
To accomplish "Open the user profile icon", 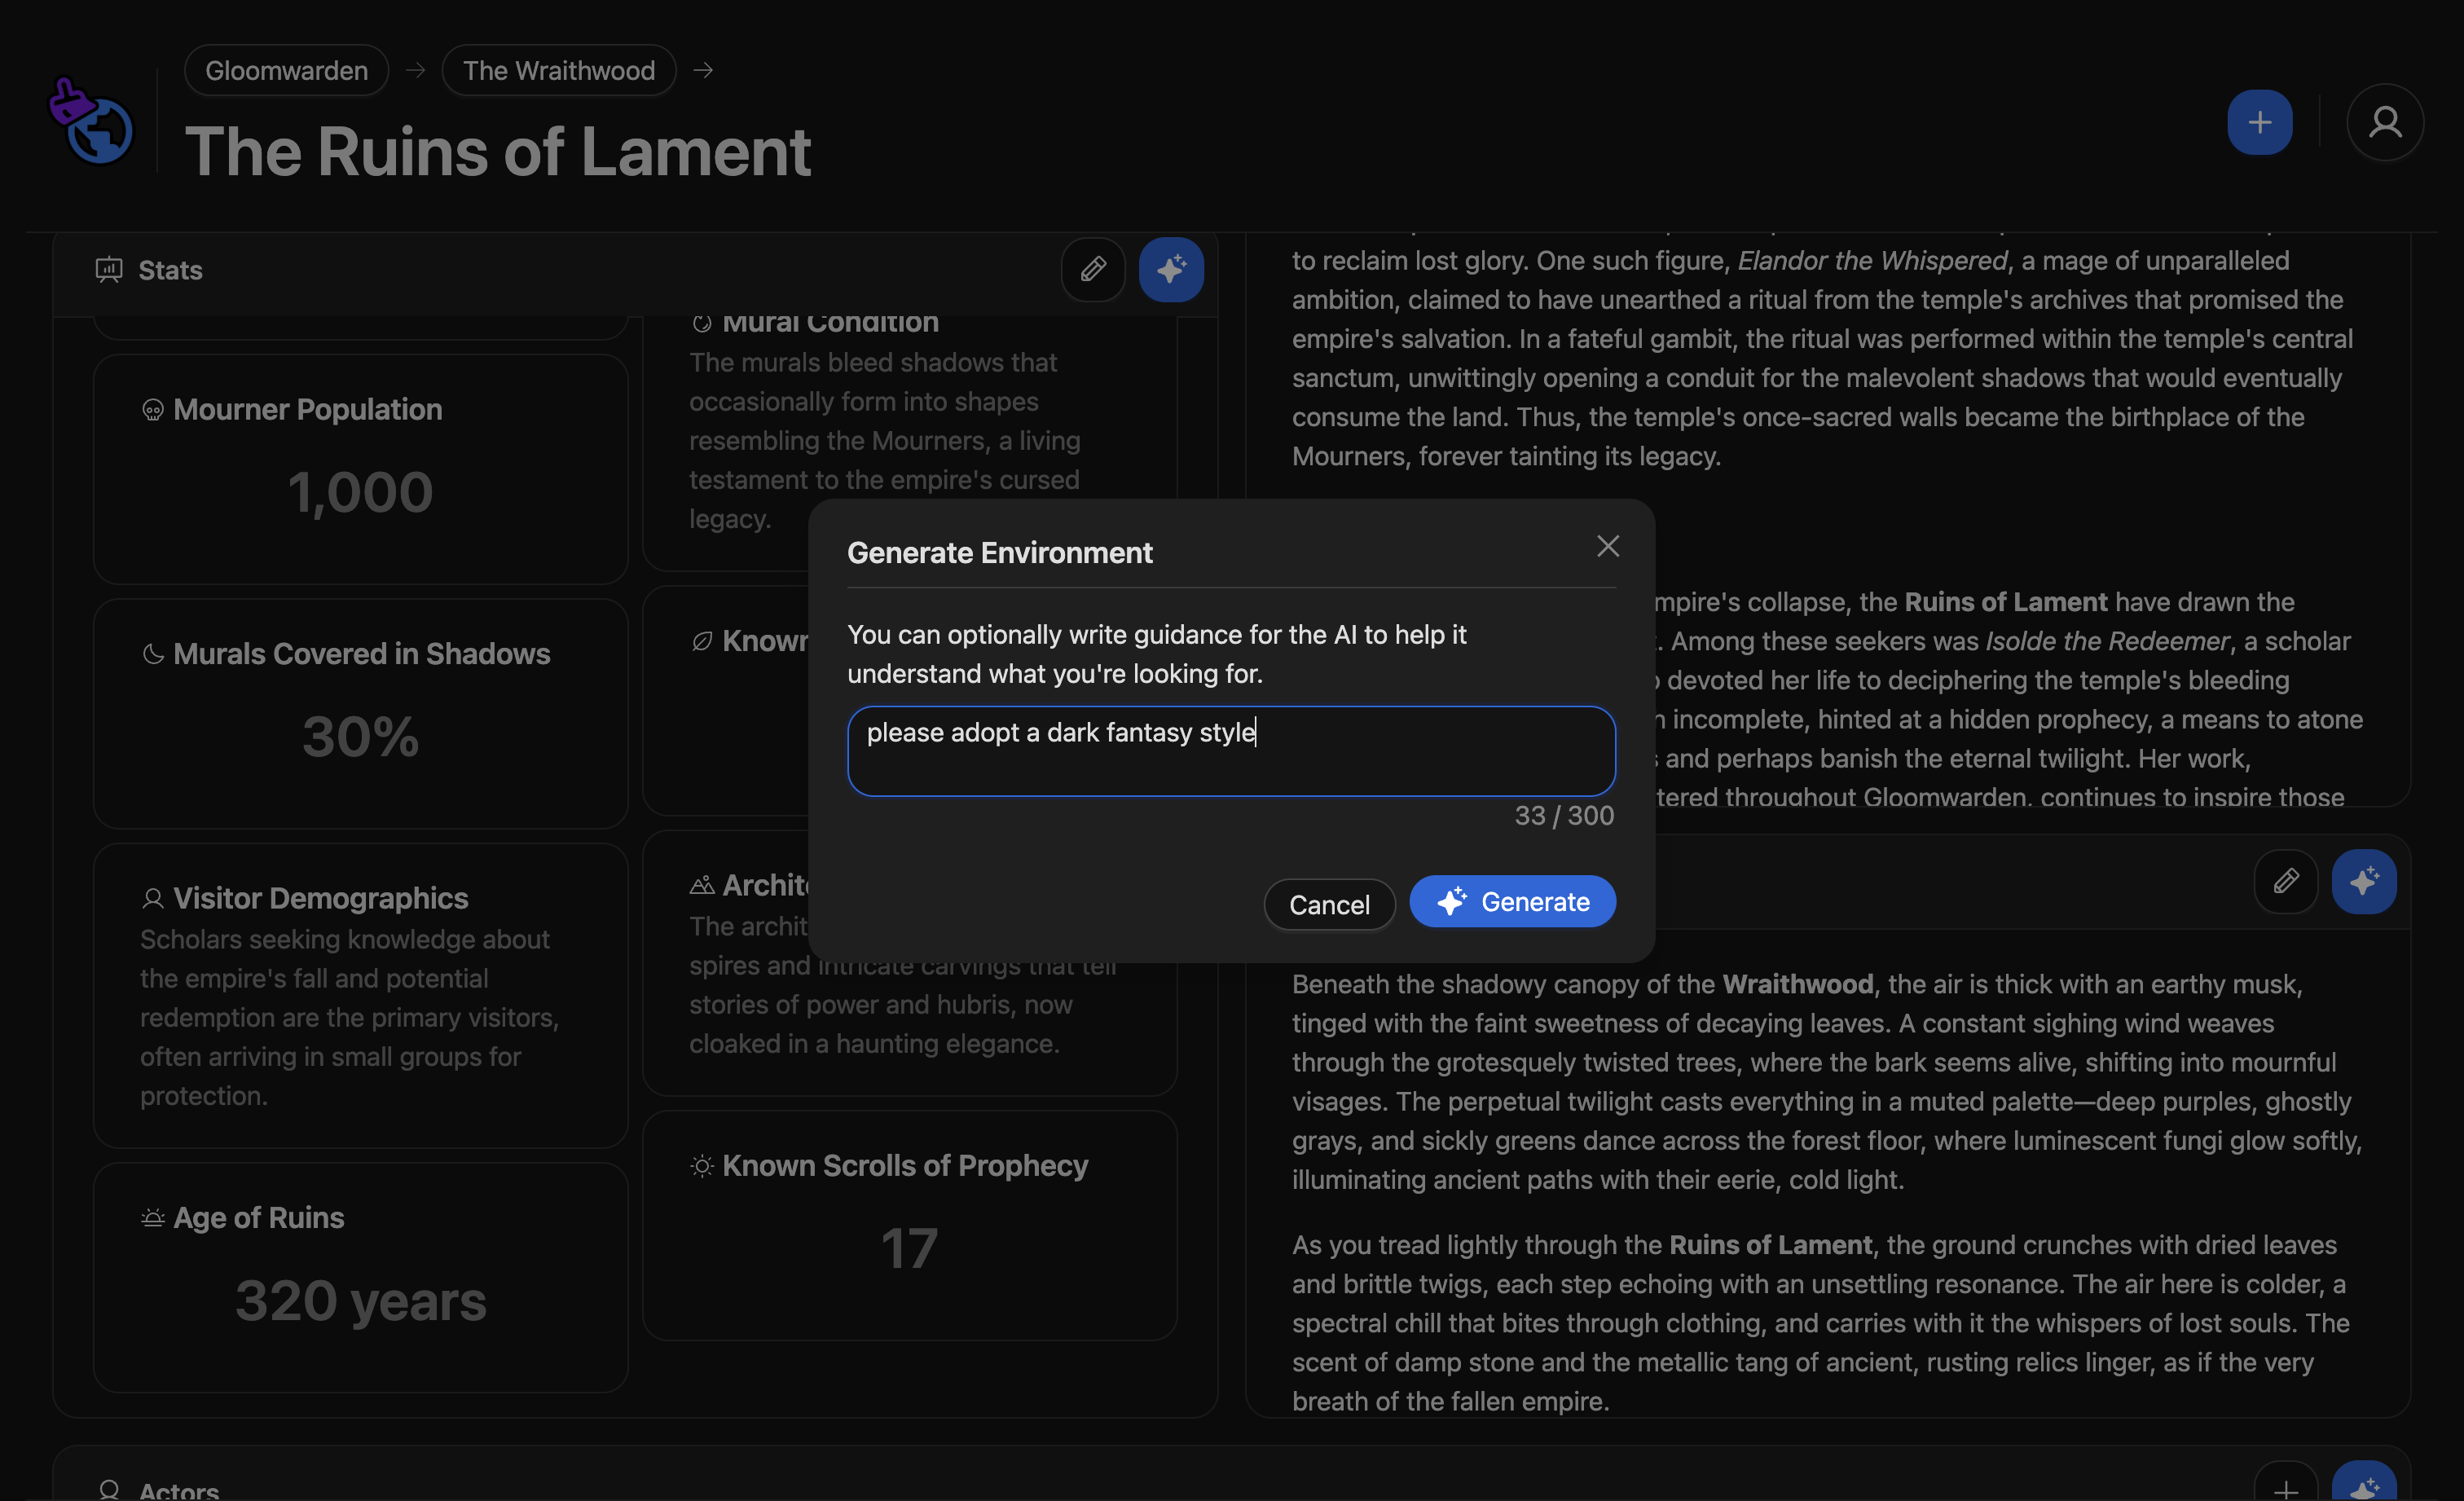I will pyautogui.click(x=2384, y=122).
